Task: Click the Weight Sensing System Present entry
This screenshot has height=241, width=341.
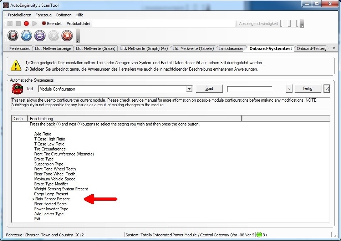Action: [61, 189]
